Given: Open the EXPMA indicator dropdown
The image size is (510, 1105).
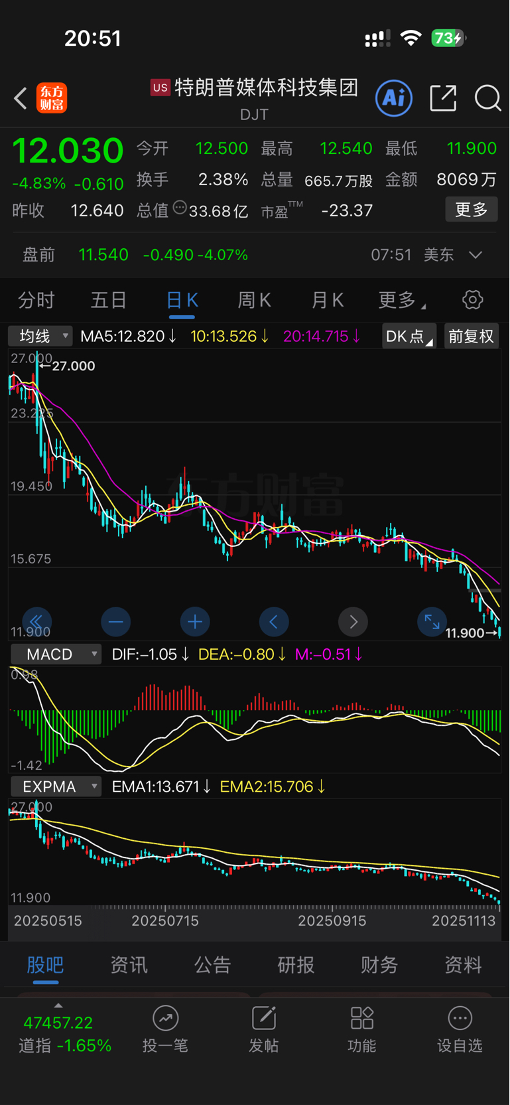Looking at the screenshot, I should pos(56,787).
